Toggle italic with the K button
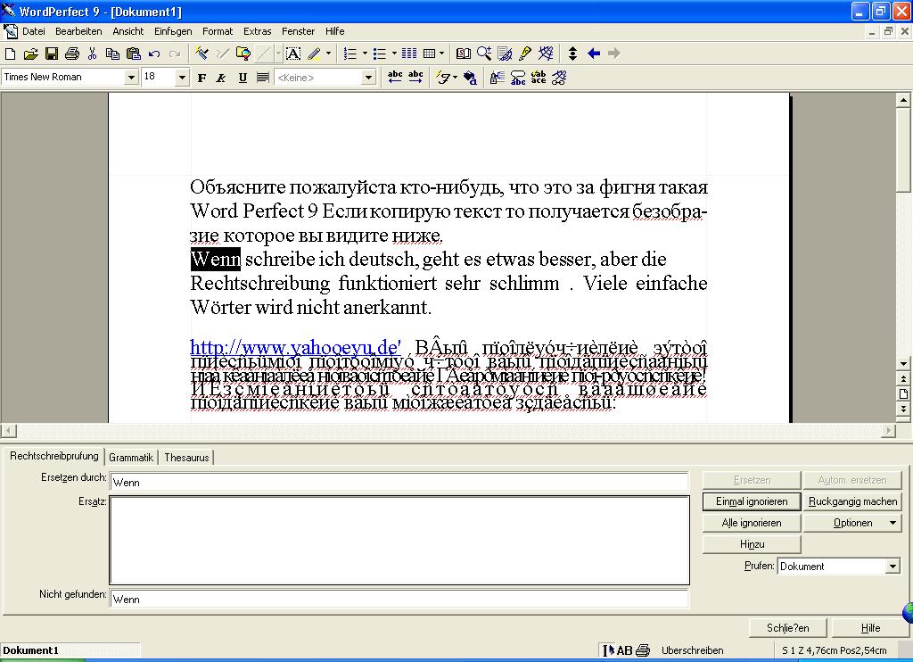This screenshot has width=913, height=662. pyautogui.click(x=221, y=78)
